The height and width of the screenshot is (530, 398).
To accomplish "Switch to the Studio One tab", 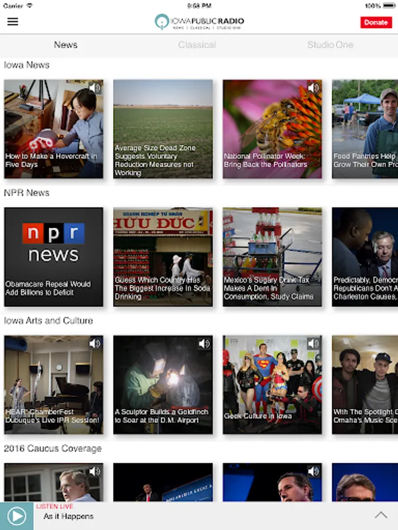I will click(x=330, y=45).
